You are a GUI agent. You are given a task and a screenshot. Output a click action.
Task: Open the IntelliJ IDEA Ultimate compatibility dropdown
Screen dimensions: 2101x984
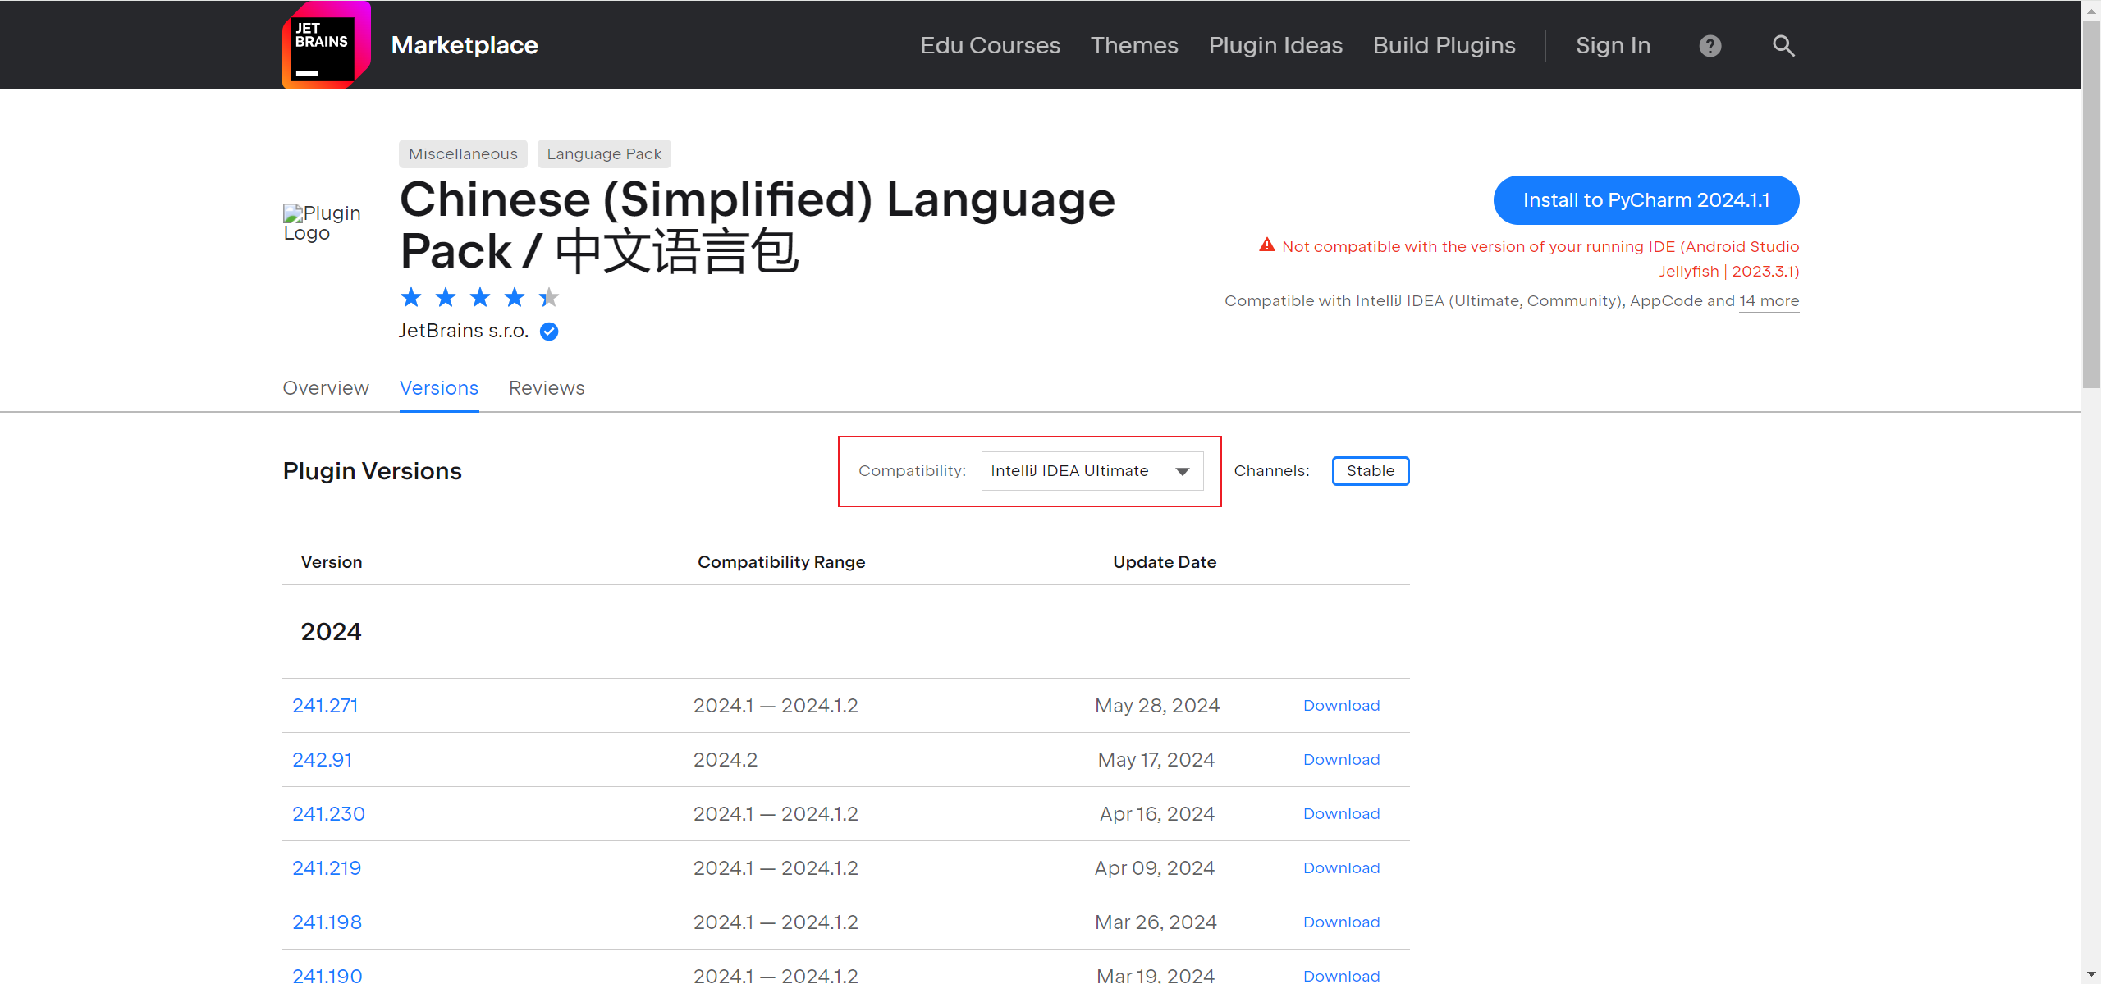1075,471
